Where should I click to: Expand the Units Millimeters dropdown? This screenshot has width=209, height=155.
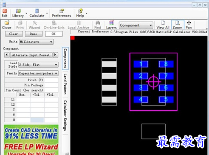click(36, 42)
